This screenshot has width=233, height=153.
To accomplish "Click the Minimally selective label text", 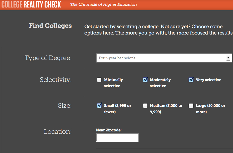I will pyautogui.click(x=113, y=83).
